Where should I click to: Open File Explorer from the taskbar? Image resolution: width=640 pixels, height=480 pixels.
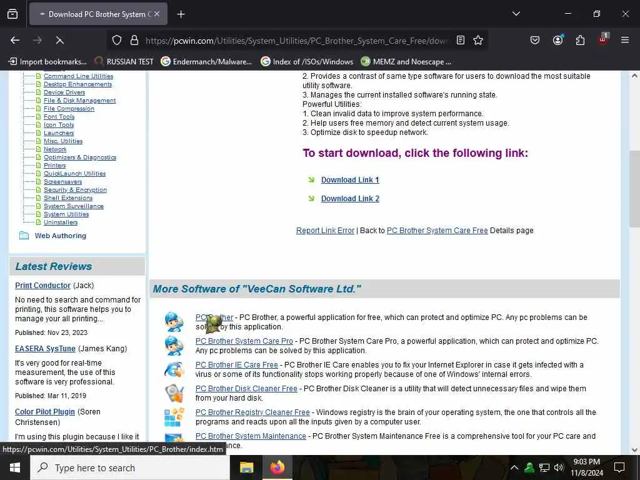pos(246,467)
